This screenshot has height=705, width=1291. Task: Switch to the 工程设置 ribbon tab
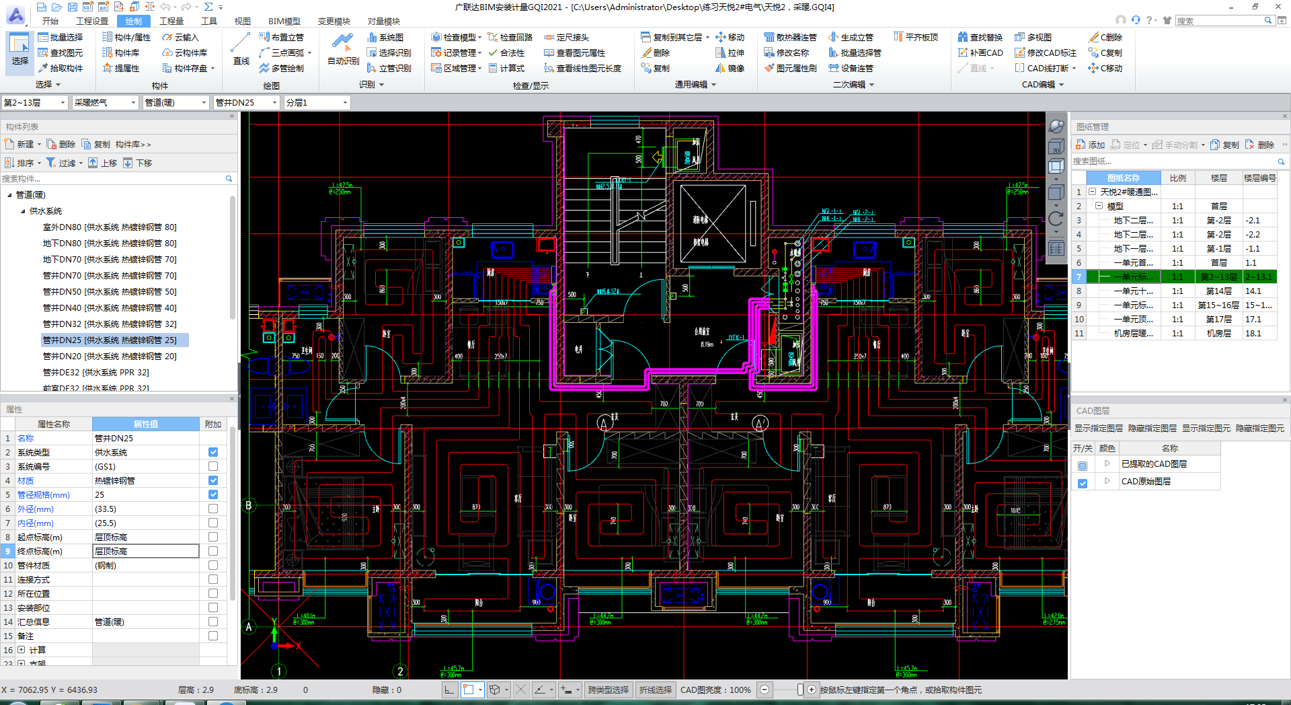click(x=92, y=22)
